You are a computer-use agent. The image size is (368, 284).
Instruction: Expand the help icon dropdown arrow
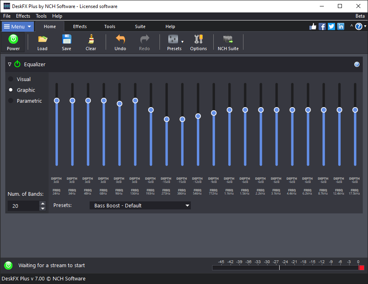pos(365,26)
